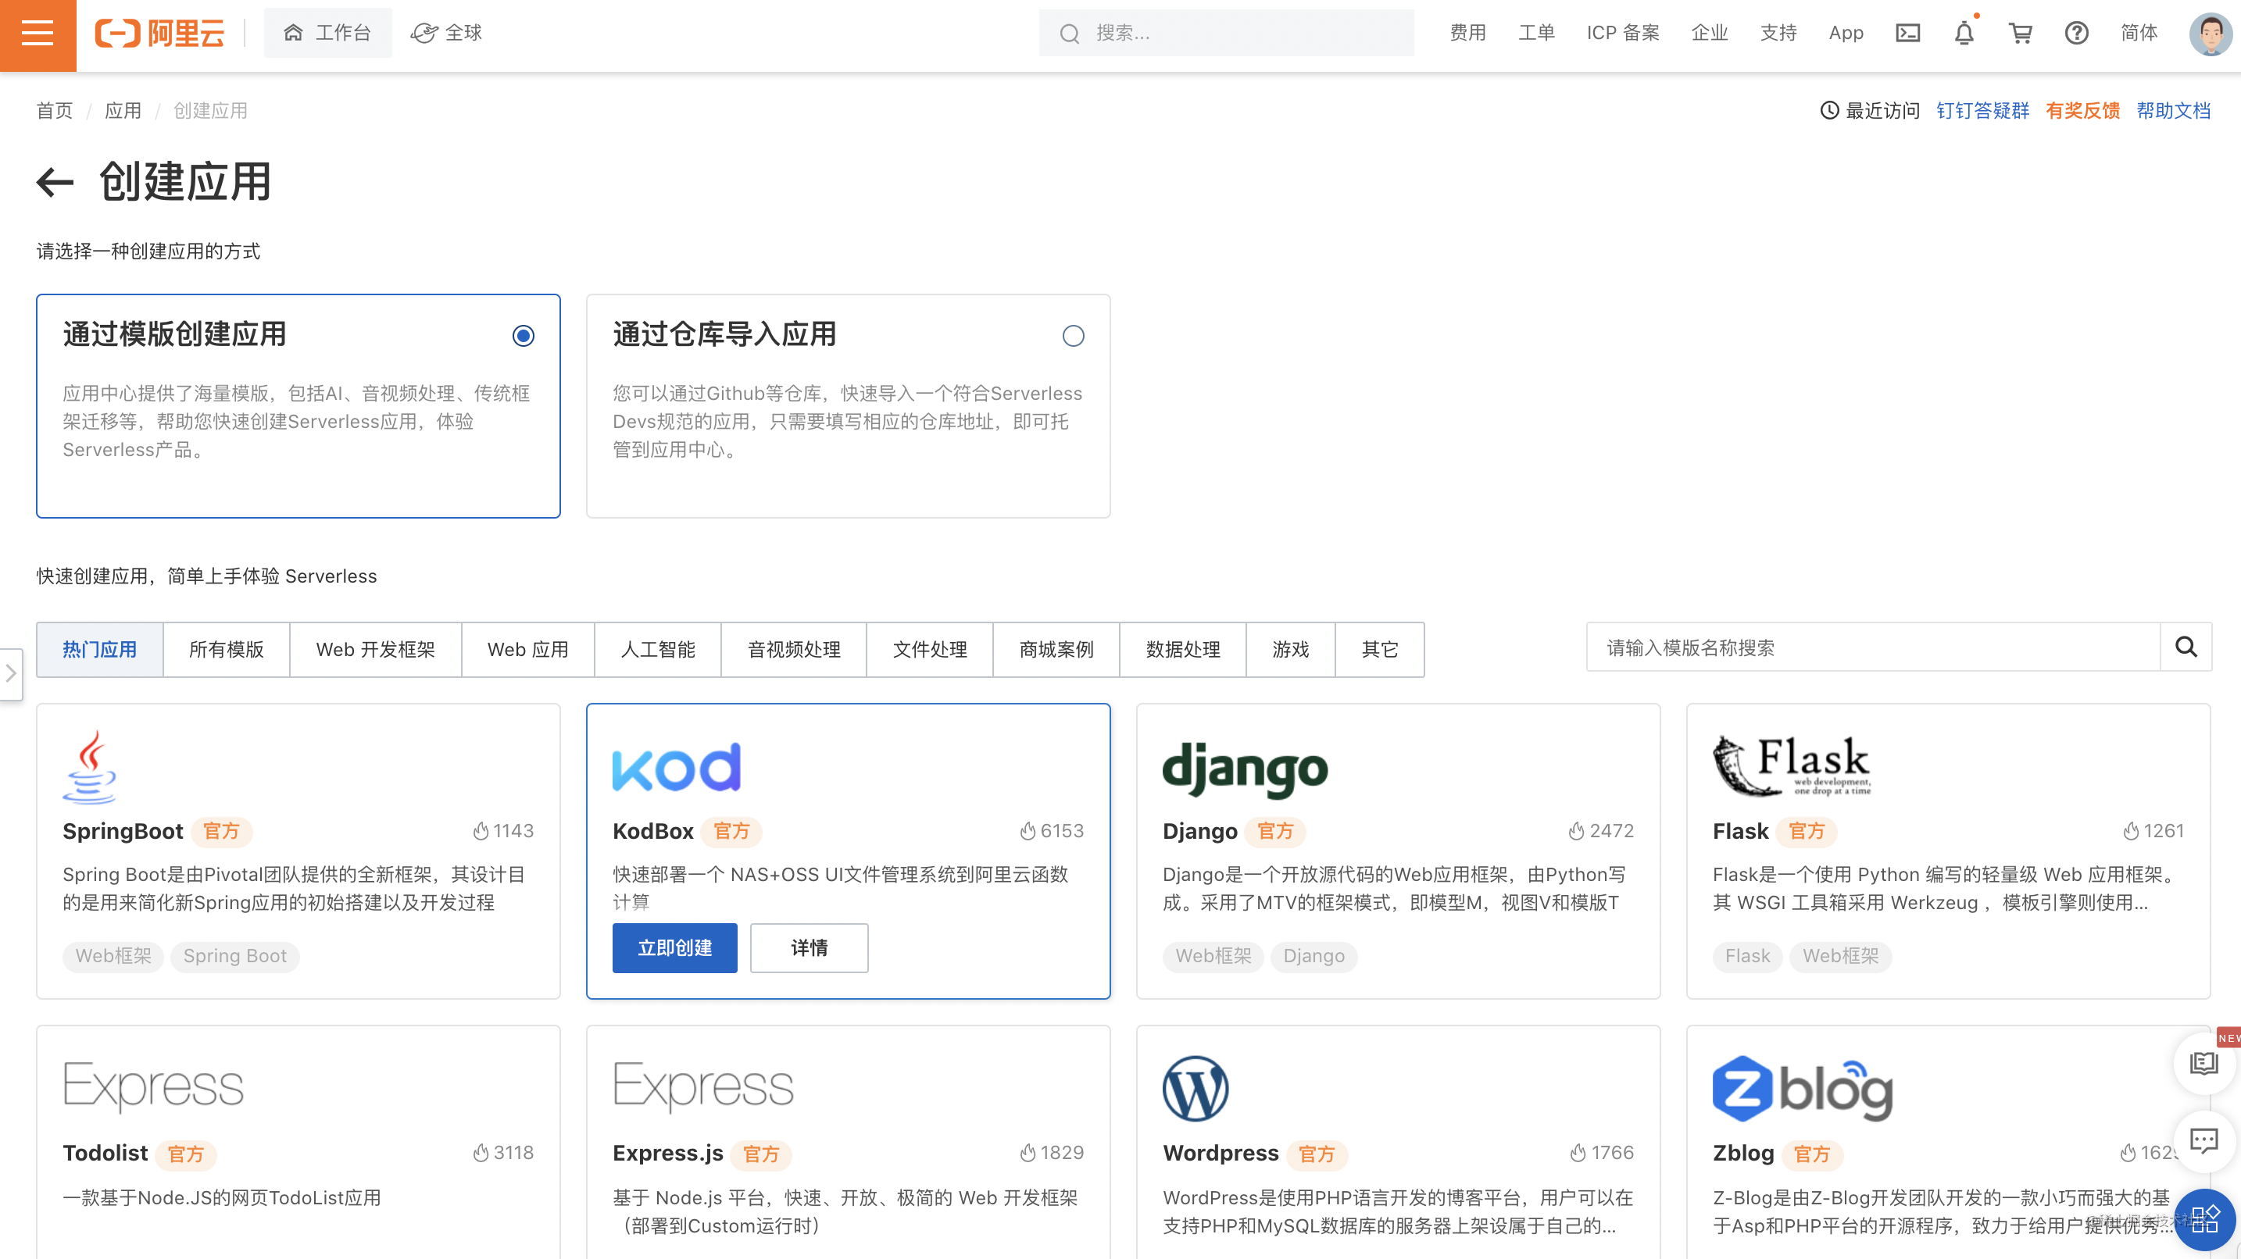Click the 工作台 home button
The width and height of the screenshot is (2241, 1259).
tap(328, 33)
